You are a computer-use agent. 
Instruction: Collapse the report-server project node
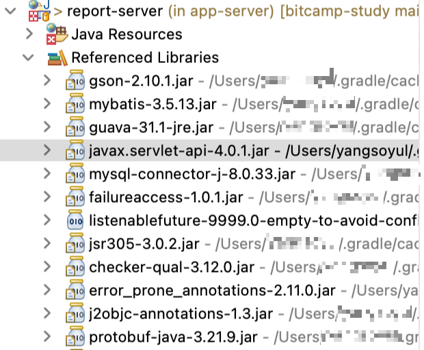click(x=11, y=11)
